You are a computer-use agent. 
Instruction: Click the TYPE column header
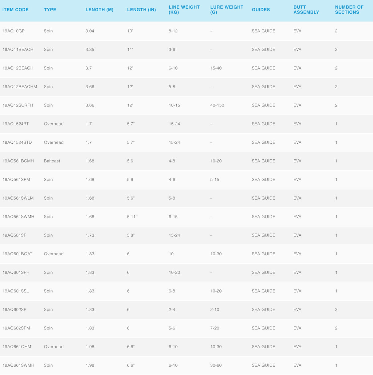click(50, 10)
